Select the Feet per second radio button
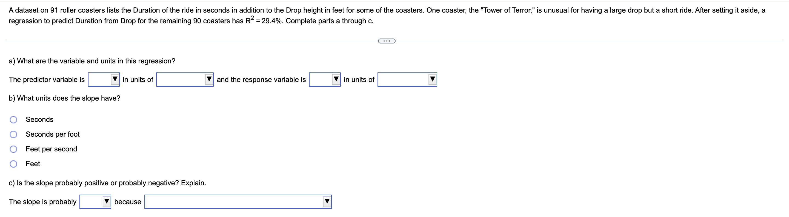Image resolution: width=789 pixels, height=217 pixels. pyautogui.click(x=13, y=149)
